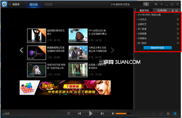This screenshot has width=182, height=118.
Task: Skip to the previous video
Action: click(x=79, y=113)
